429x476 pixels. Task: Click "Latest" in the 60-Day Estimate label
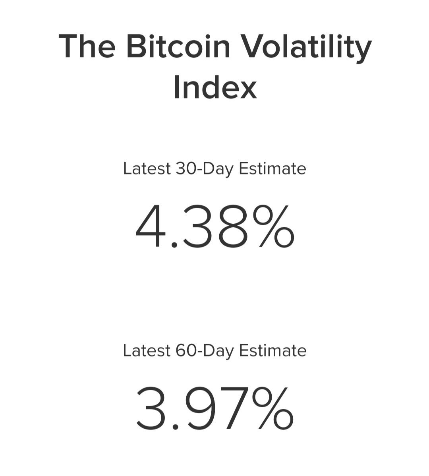tap(147, 350)
